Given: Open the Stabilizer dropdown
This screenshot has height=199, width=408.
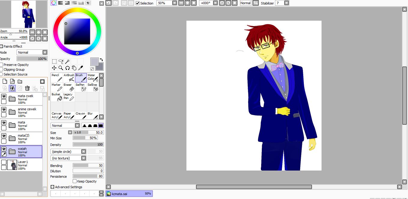Looking at the screenshot, I should pos(286,3).
